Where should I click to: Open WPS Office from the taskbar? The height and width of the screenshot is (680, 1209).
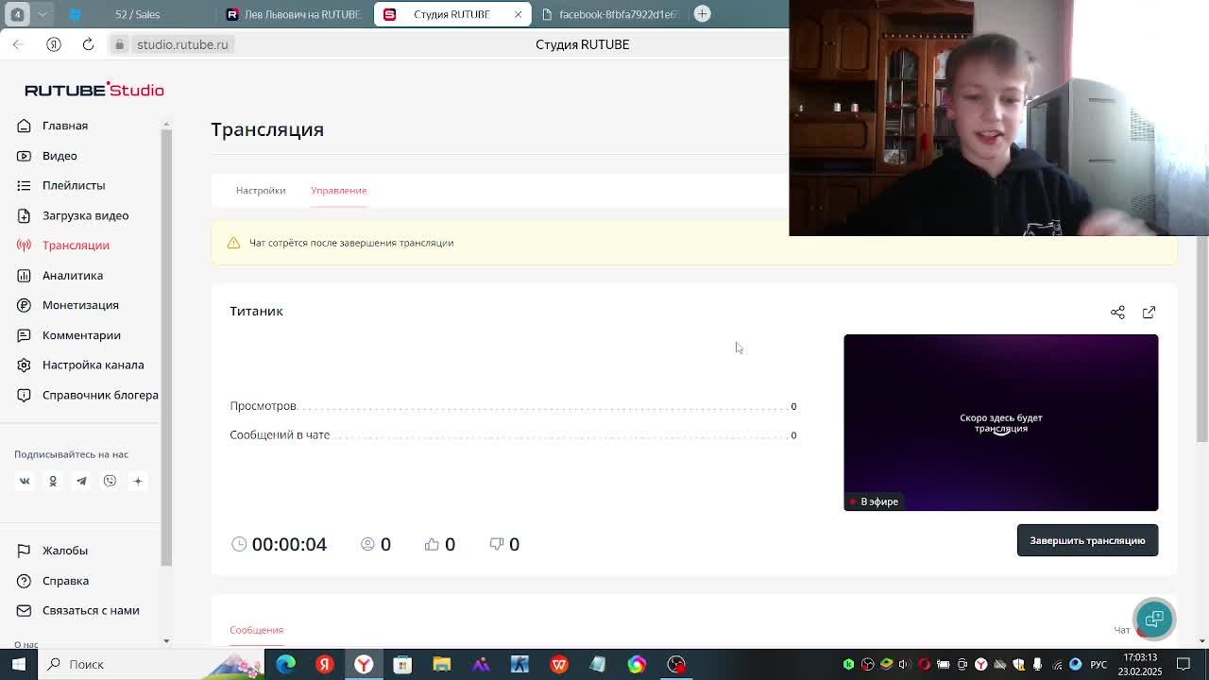559,664
